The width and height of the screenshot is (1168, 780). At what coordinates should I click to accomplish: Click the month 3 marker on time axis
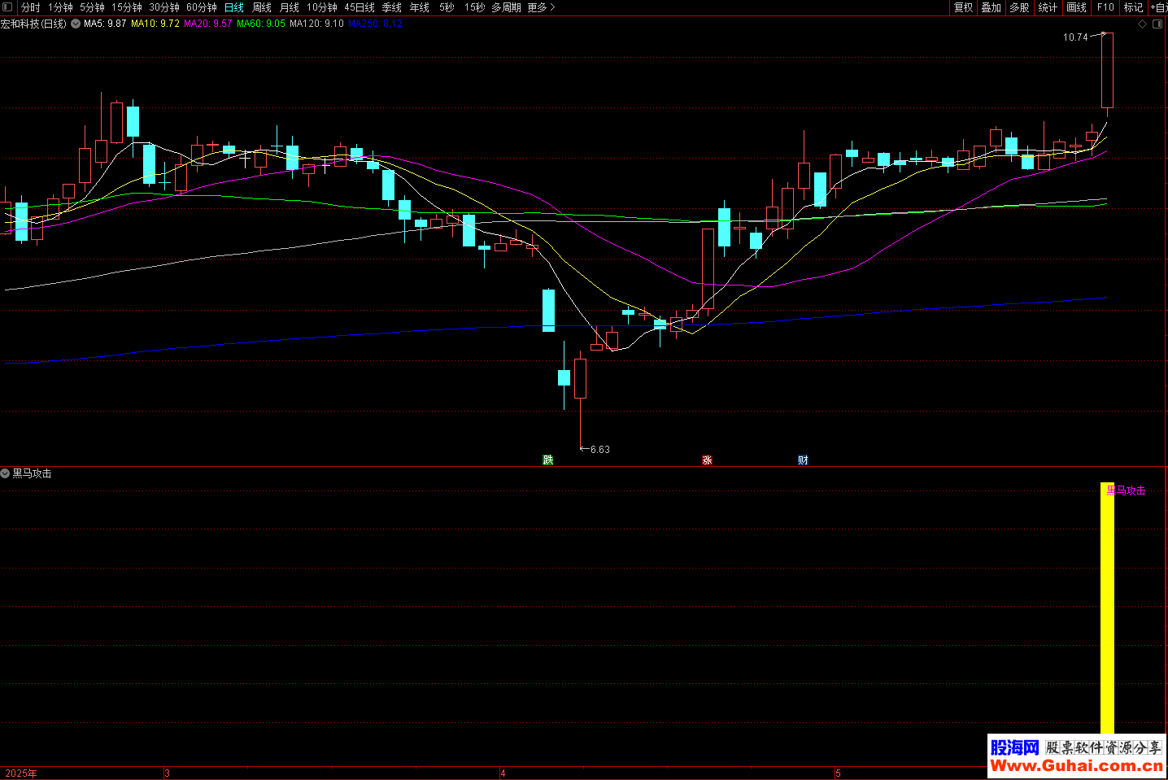[167, 773]
